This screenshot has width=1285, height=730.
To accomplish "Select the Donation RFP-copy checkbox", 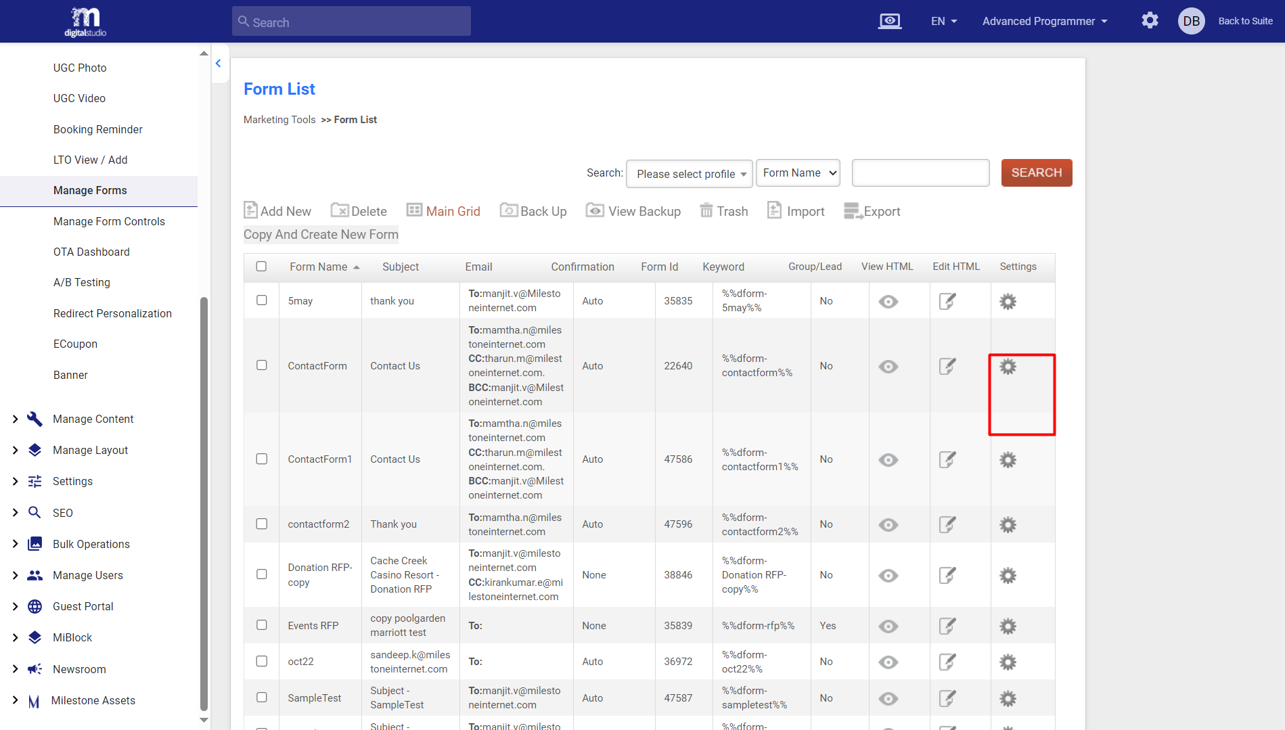I will [262, 574].
